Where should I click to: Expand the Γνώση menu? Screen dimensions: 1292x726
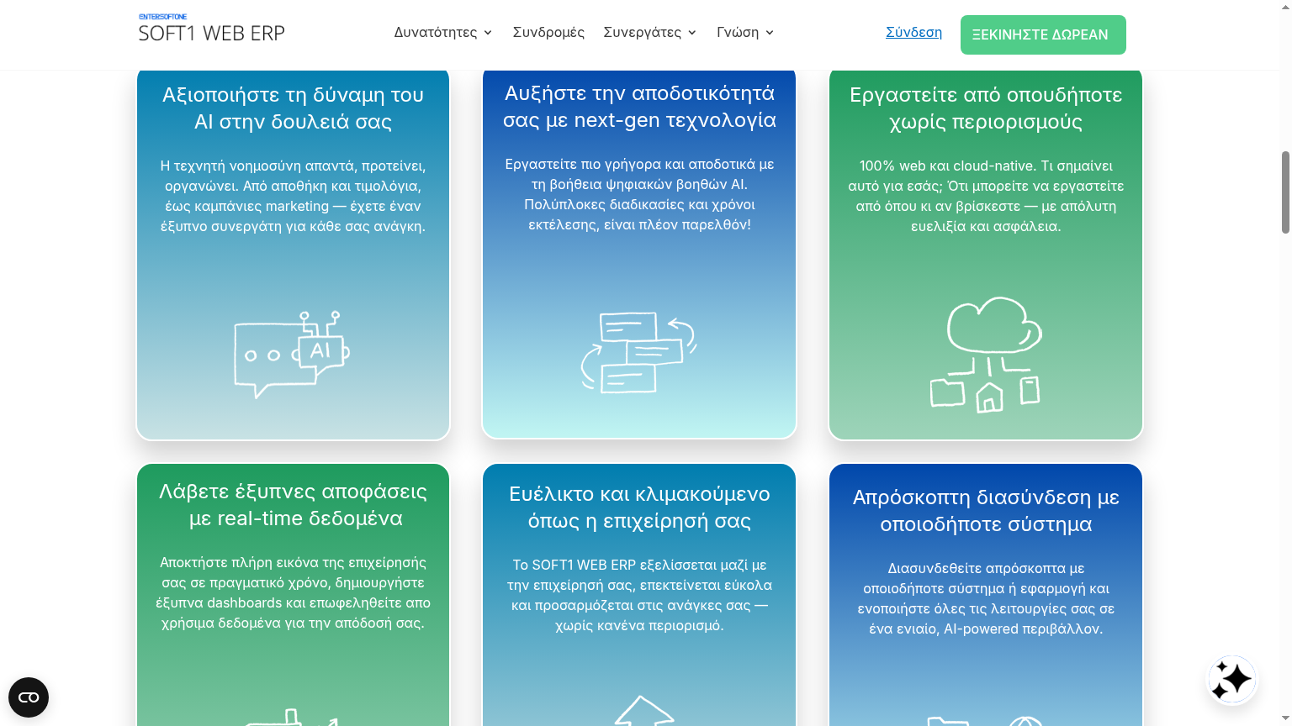coord(745,32)
